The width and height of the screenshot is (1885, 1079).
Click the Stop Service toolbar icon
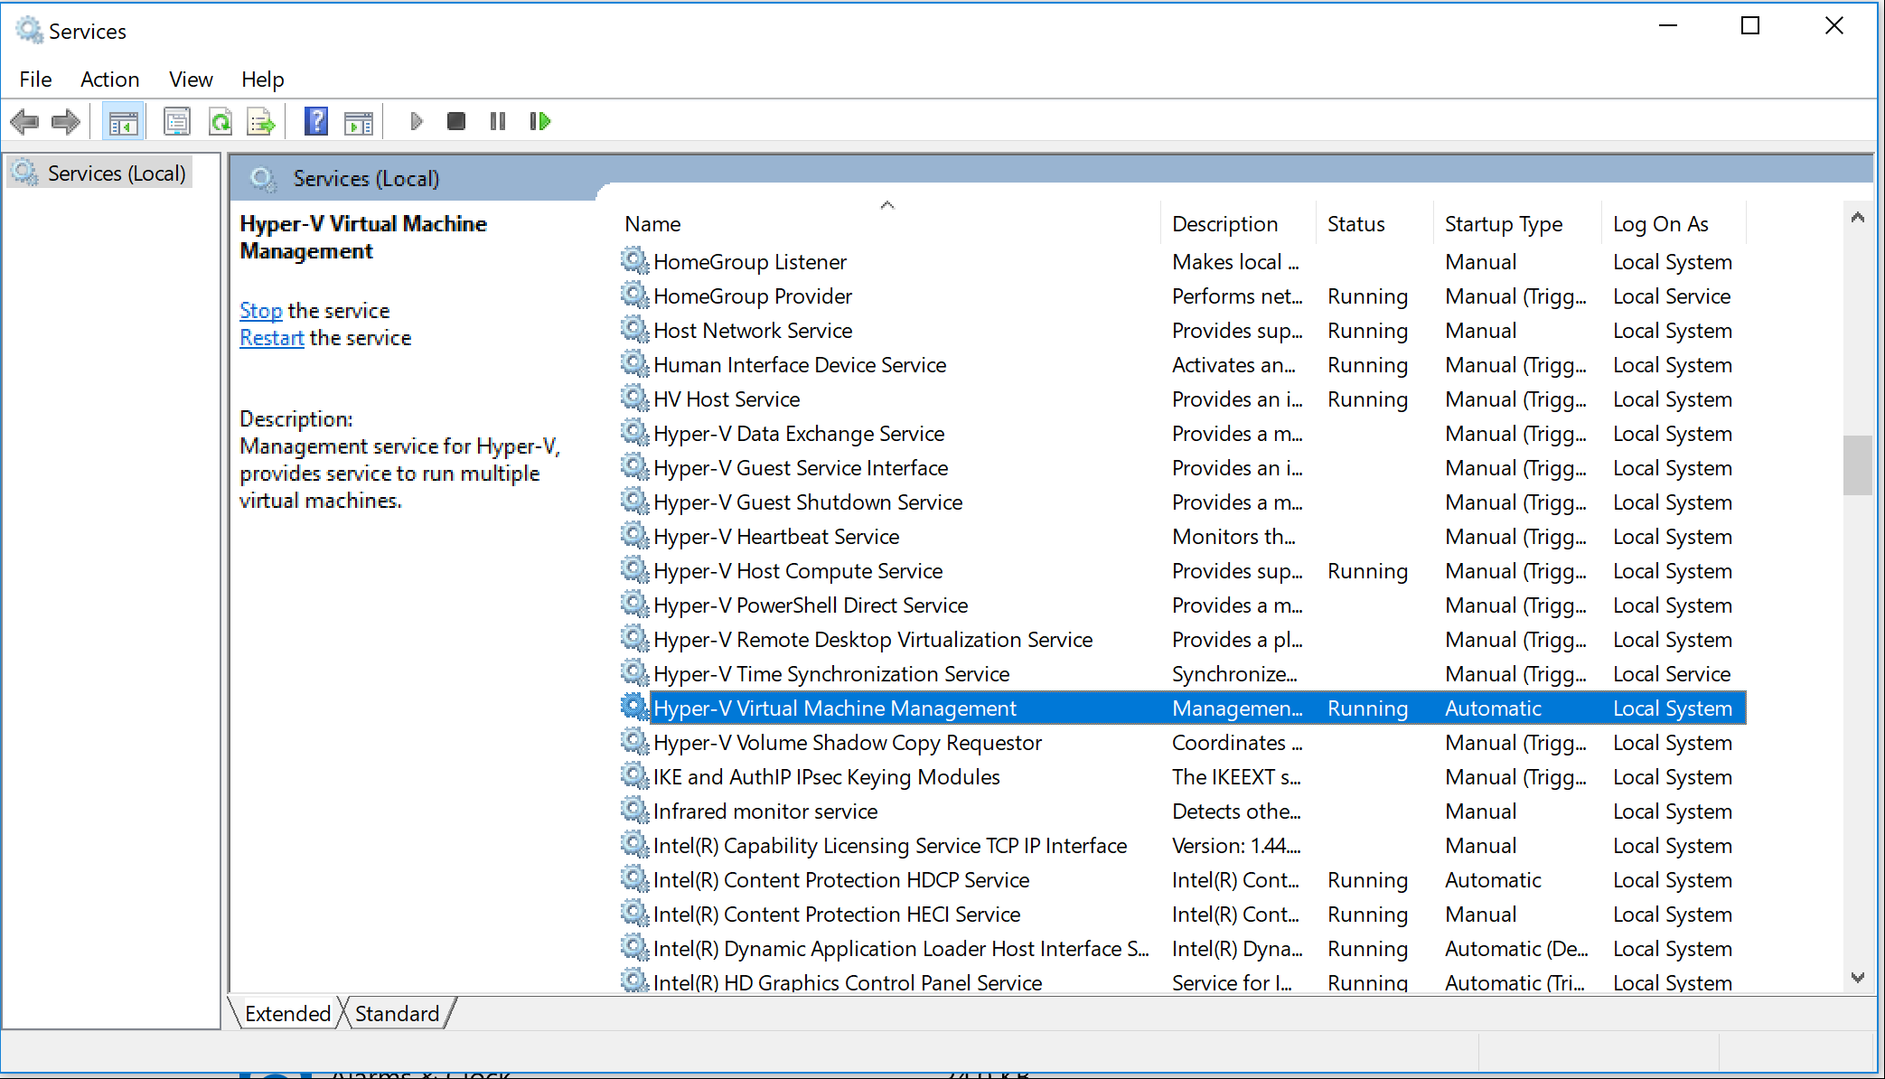point(455,120)
